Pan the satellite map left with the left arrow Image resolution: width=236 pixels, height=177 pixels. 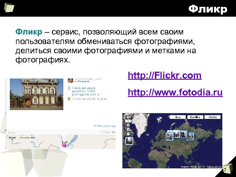126,121
